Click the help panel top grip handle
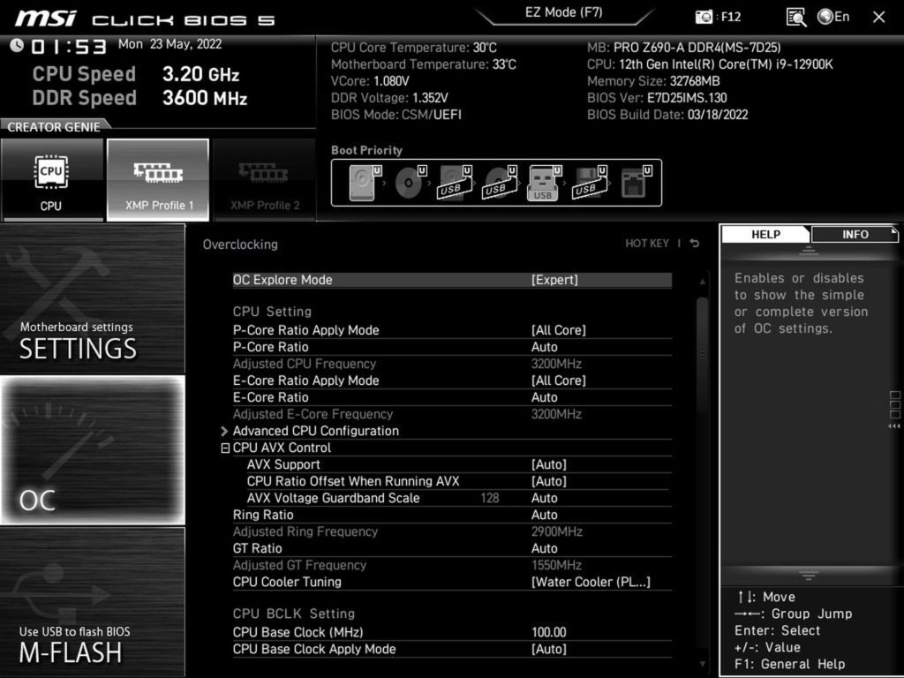Viewport: 904px width, 678px height. [x=809, y=251]
